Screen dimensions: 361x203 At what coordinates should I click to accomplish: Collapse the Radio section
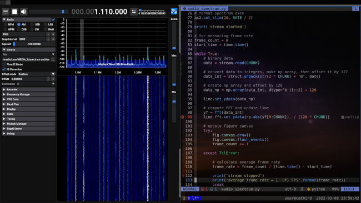pyautogui.click(x=4, y=19)
